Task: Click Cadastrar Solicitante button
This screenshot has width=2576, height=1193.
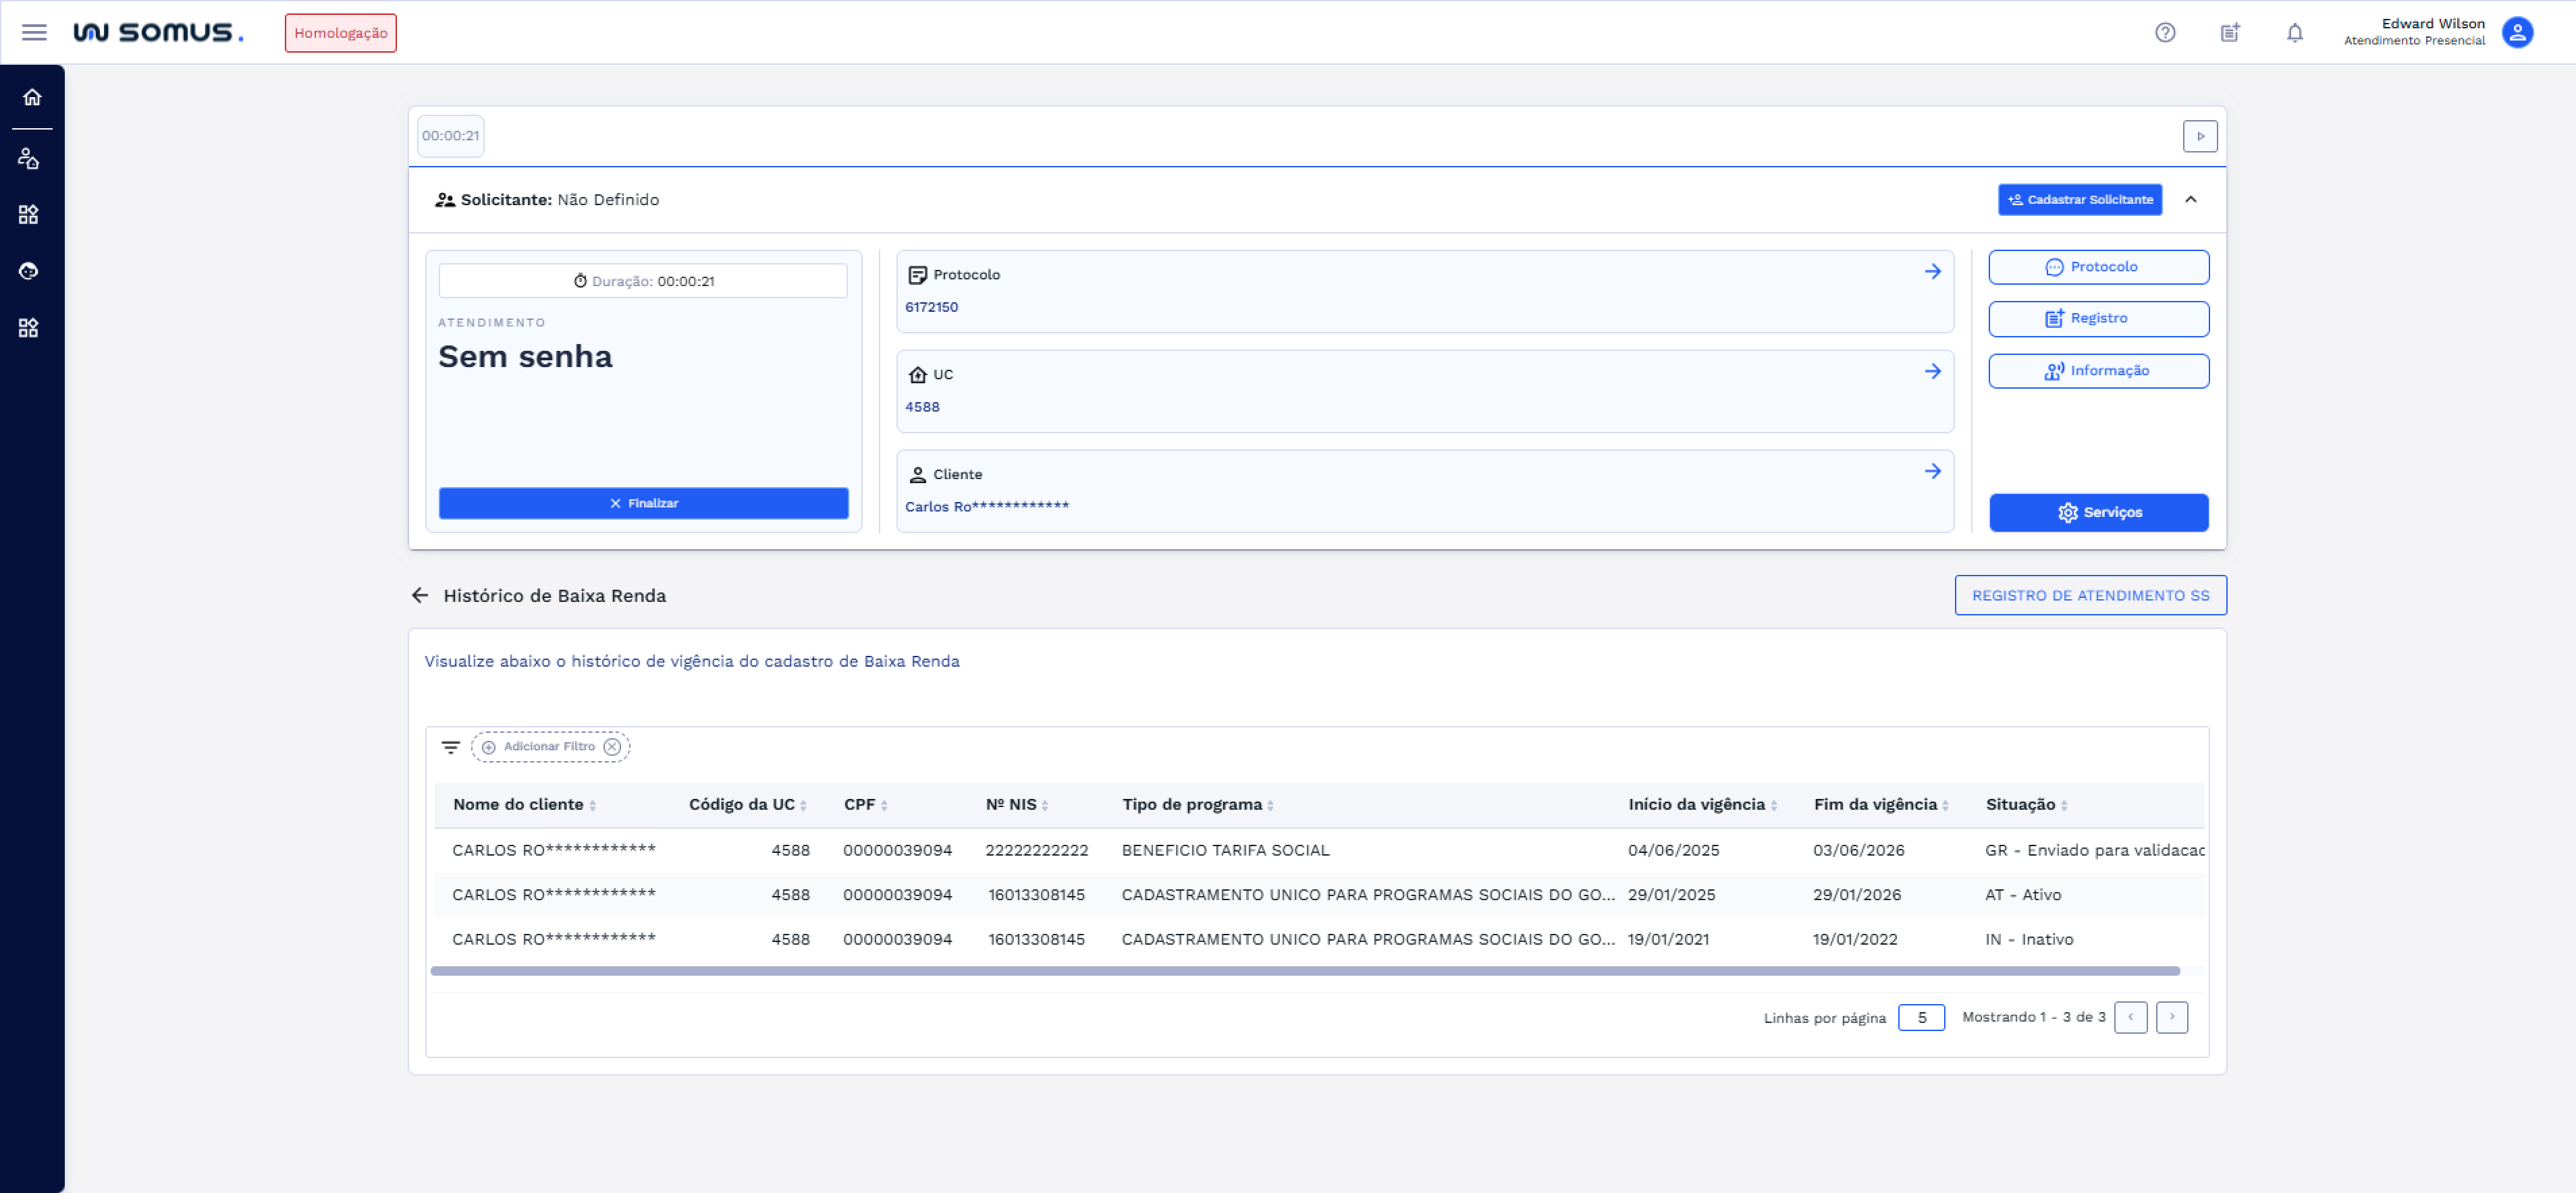Action: (x=2079, y=199)
